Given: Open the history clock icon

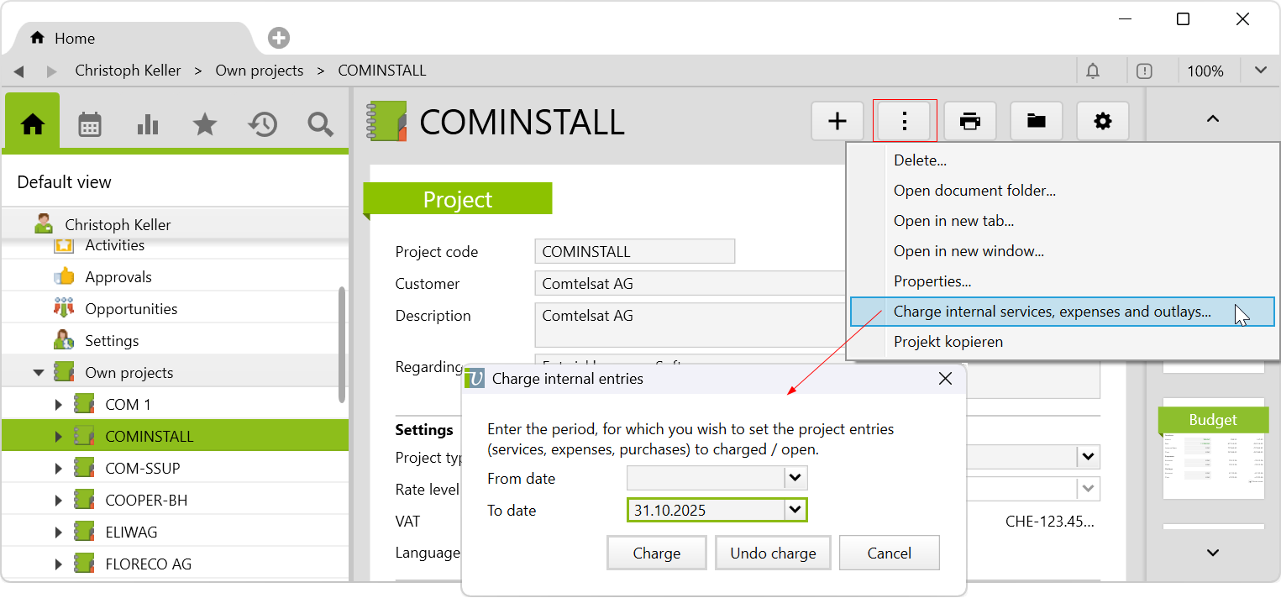Looking at the screenshot, I should pos(262,124).
